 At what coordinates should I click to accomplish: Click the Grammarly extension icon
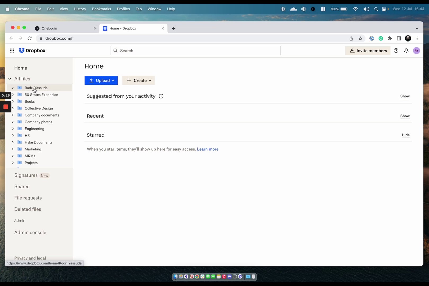381,38
